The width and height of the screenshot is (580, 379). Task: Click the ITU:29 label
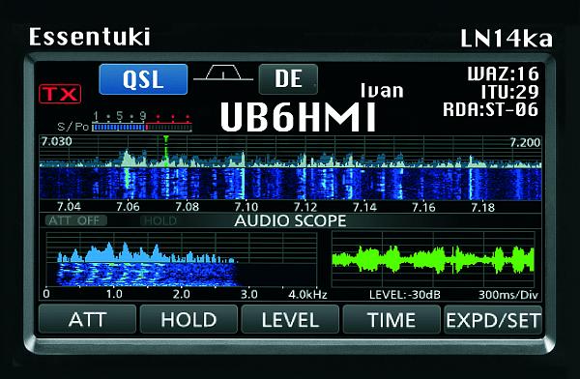(509, 92)
